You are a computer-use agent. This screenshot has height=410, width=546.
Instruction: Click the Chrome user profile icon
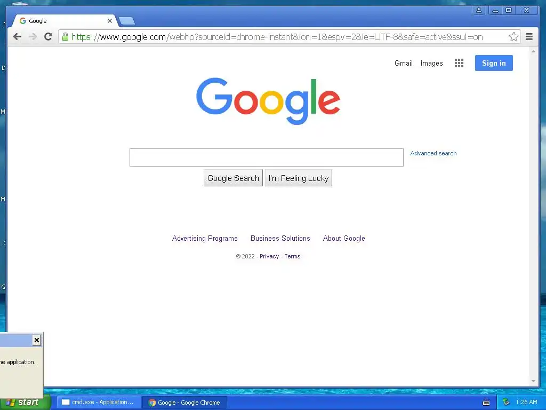(x=479, y=11)
